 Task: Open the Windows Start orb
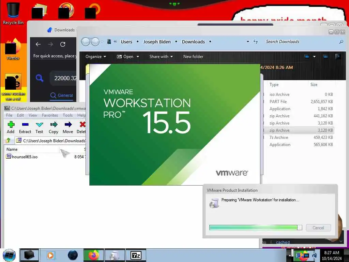tap(9, 255)
